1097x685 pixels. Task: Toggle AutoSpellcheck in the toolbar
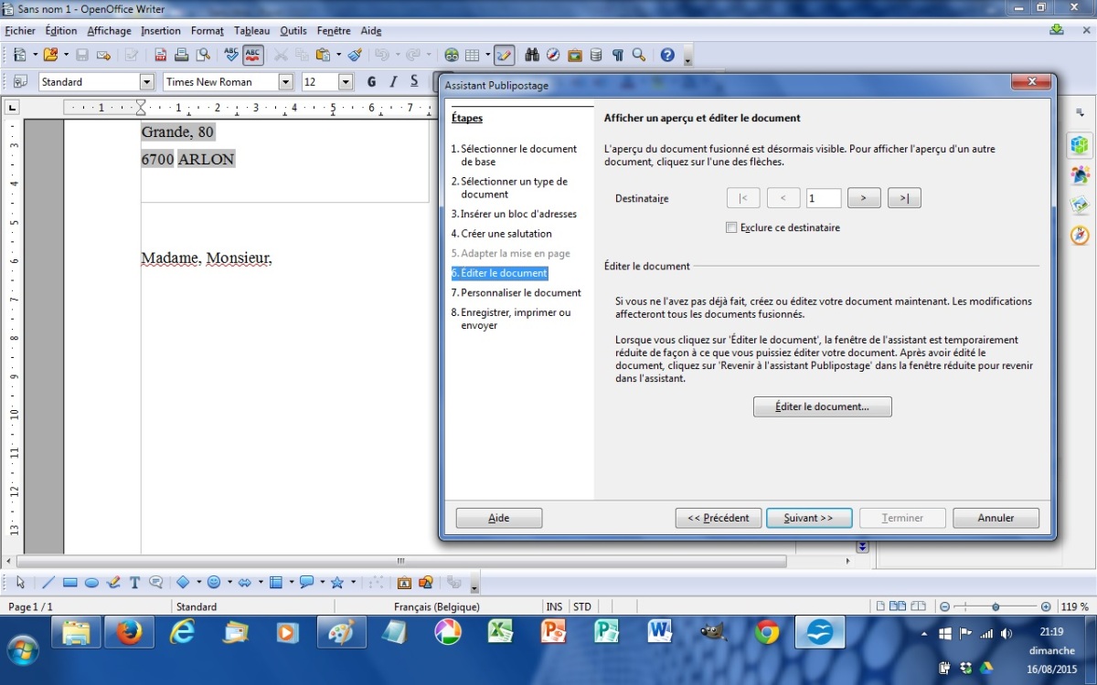(253, 55)
